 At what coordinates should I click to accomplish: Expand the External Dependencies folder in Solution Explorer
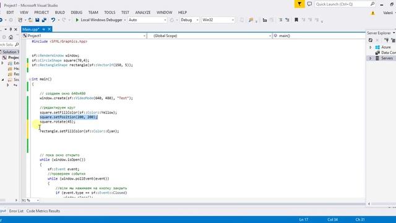2,63
